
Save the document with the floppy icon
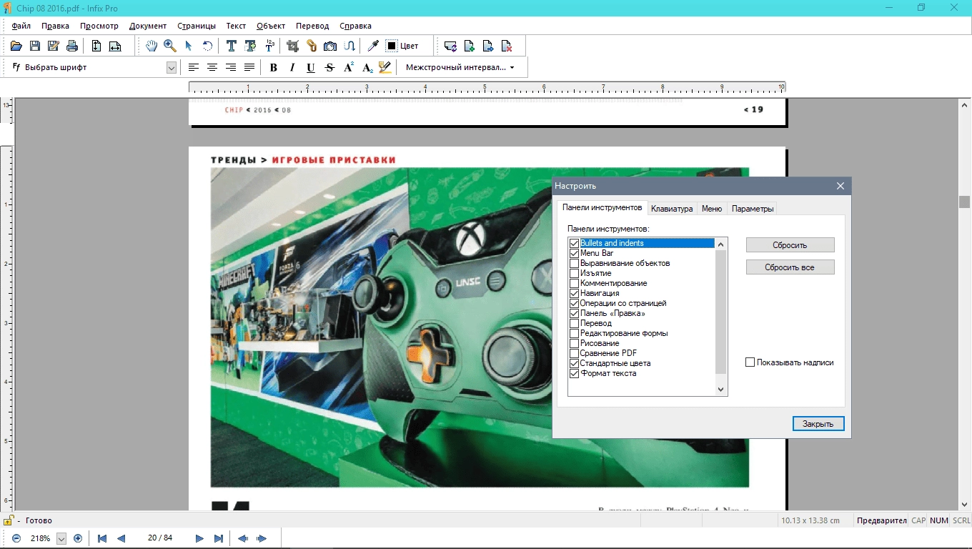coord(35,46)
